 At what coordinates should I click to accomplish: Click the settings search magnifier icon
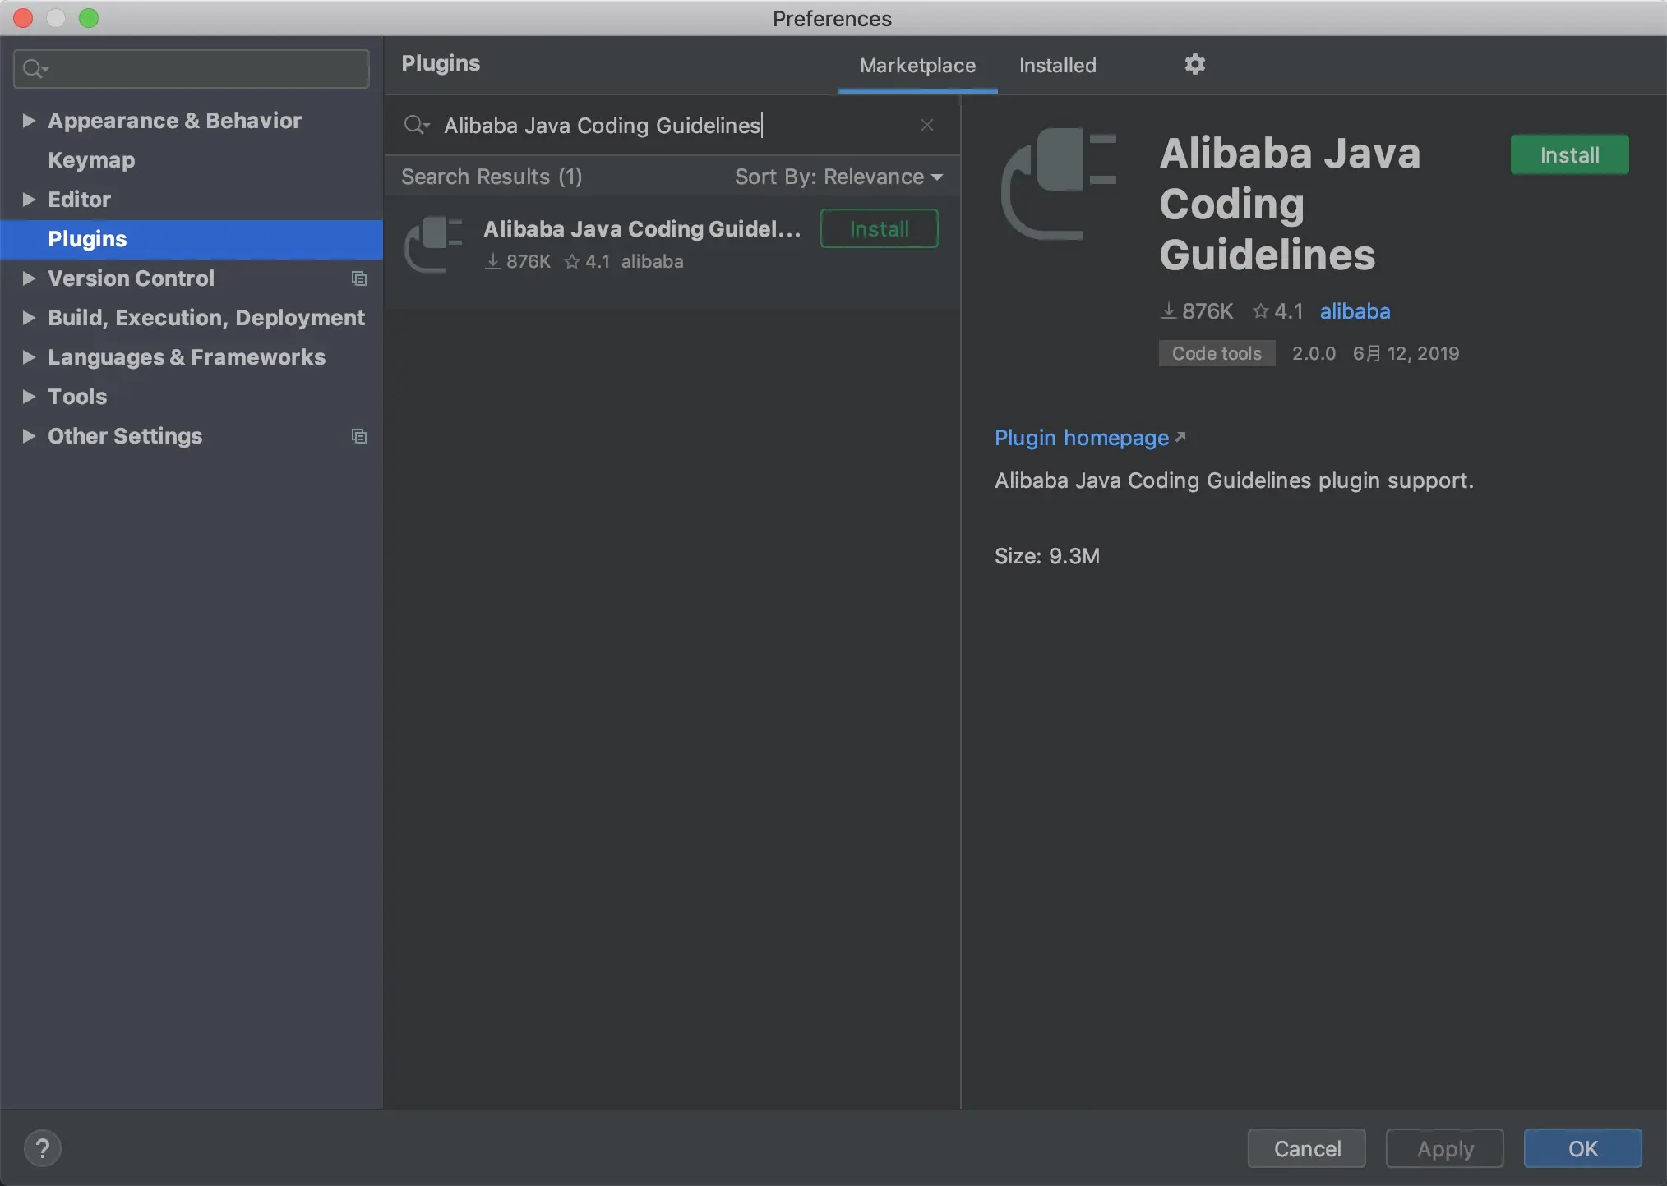[x=34, y=69]
